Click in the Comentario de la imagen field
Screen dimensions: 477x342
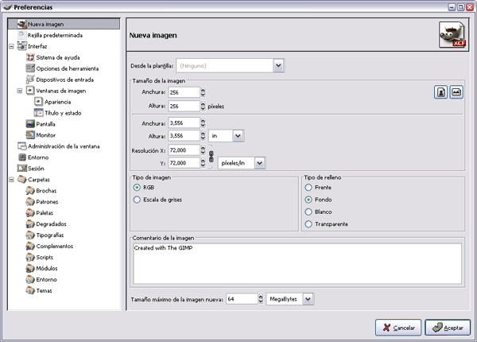pos(294,262)
